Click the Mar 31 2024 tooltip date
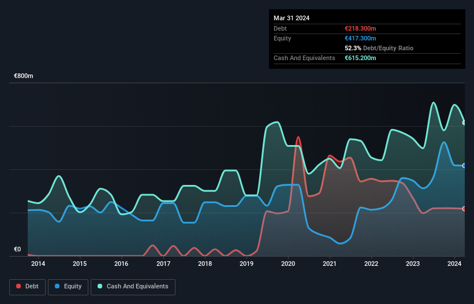 [292, 18]
